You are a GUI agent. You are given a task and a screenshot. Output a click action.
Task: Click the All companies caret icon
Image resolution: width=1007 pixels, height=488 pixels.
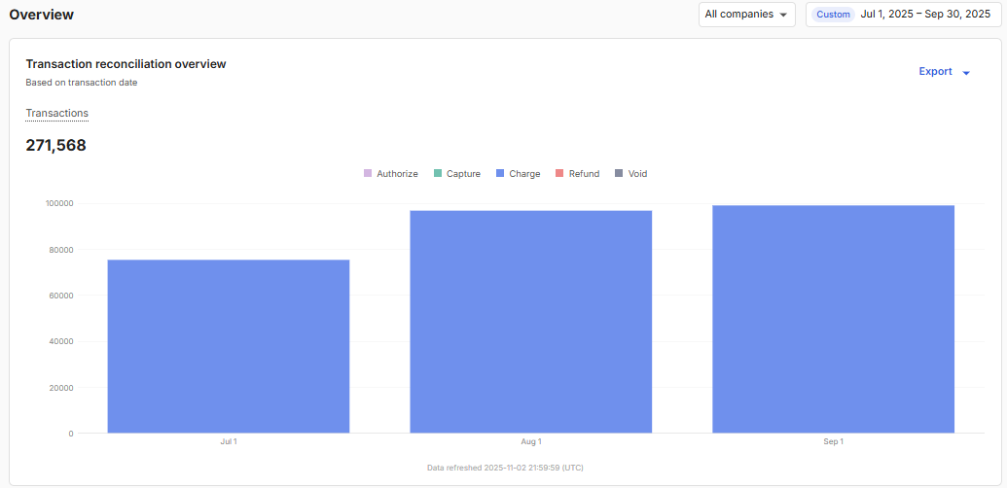point(783,15)
